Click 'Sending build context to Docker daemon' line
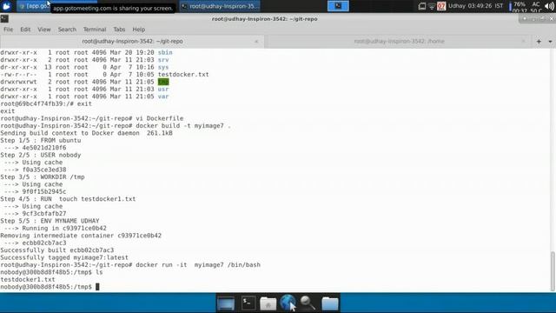 pyautogui.click(x=86, y=133)
